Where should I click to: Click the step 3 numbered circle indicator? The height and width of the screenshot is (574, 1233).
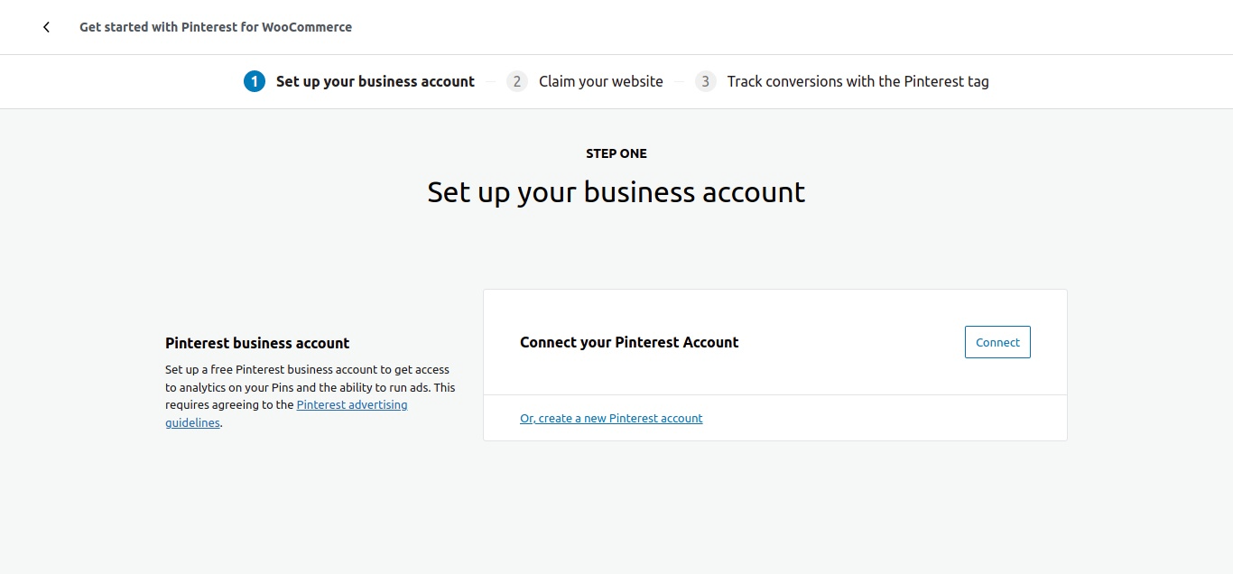[x=705, y=81]
